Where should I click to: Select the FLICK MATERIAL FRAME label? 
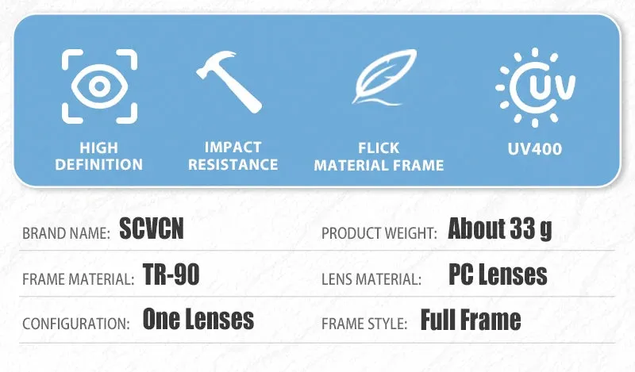379,157
